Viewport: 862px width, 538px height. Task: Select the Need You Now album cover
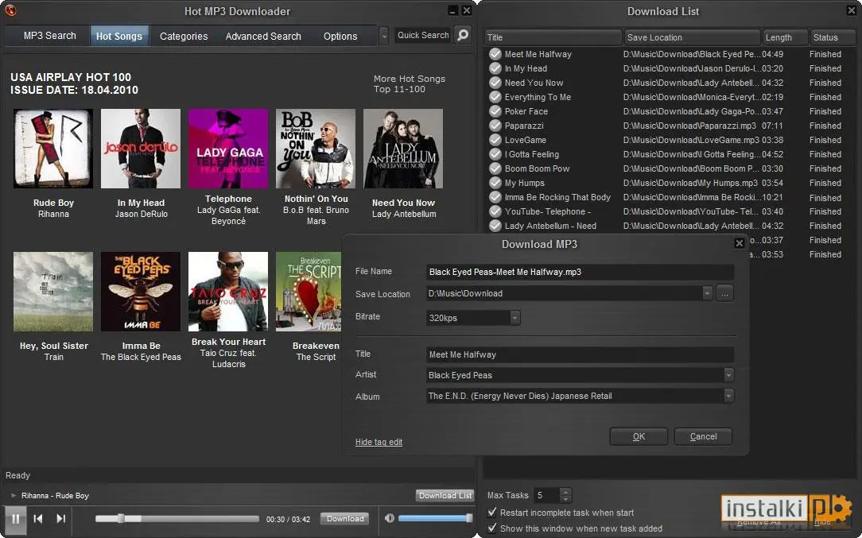coord(403,149)
